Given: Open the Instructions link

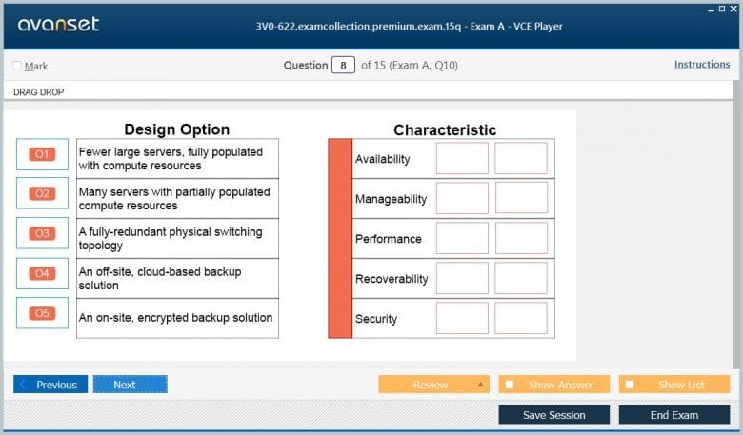Looking at the screenshot, I should pos(702,65).
